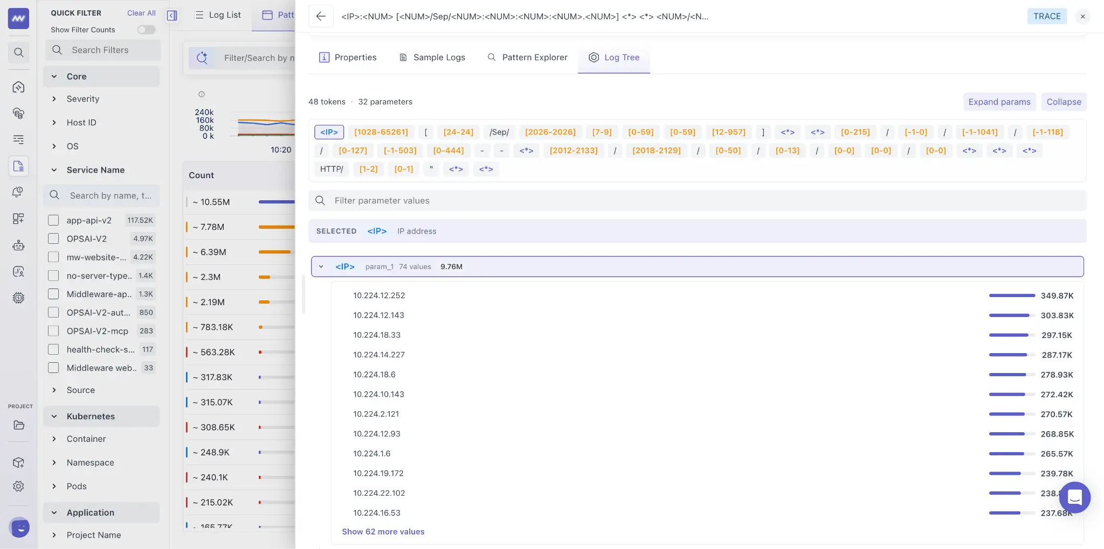The height and width of the screenshot is (549, 1104).
Task: Click the back arrow in the pattern header
Action: pyautogui.click(x=321, y=16)
